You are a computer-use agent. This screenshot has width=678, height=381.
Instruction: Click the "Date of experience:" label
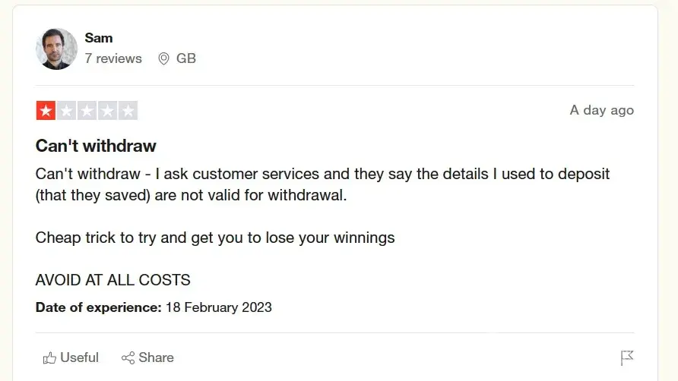98,307
